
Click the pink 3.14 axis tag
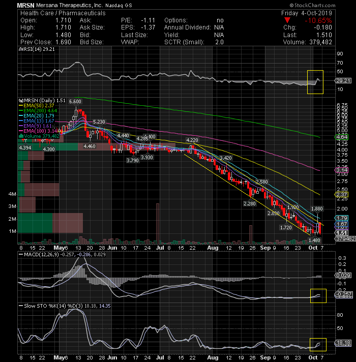coord(341,170)
